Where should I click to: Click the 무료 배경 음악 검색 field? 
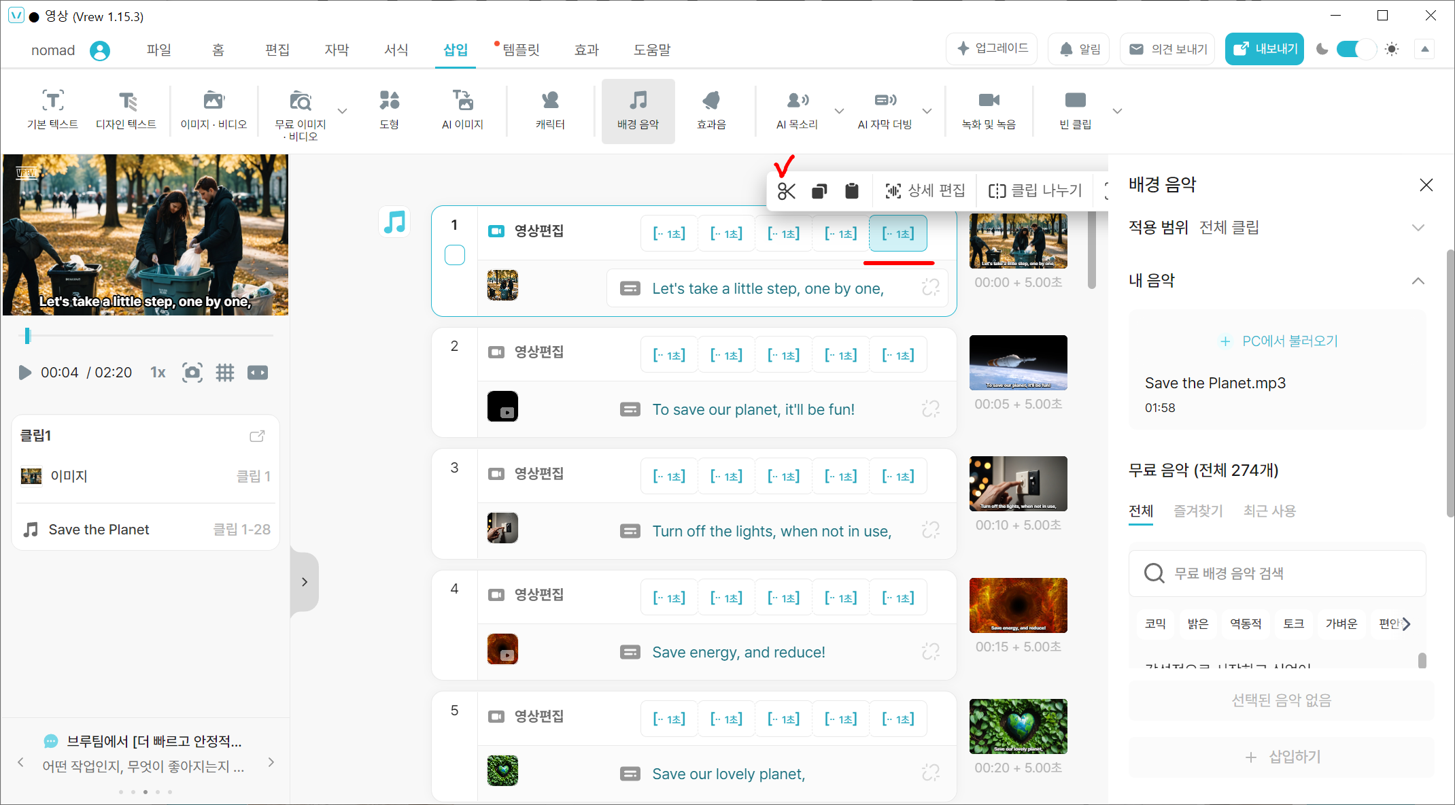coord(1277,573)
